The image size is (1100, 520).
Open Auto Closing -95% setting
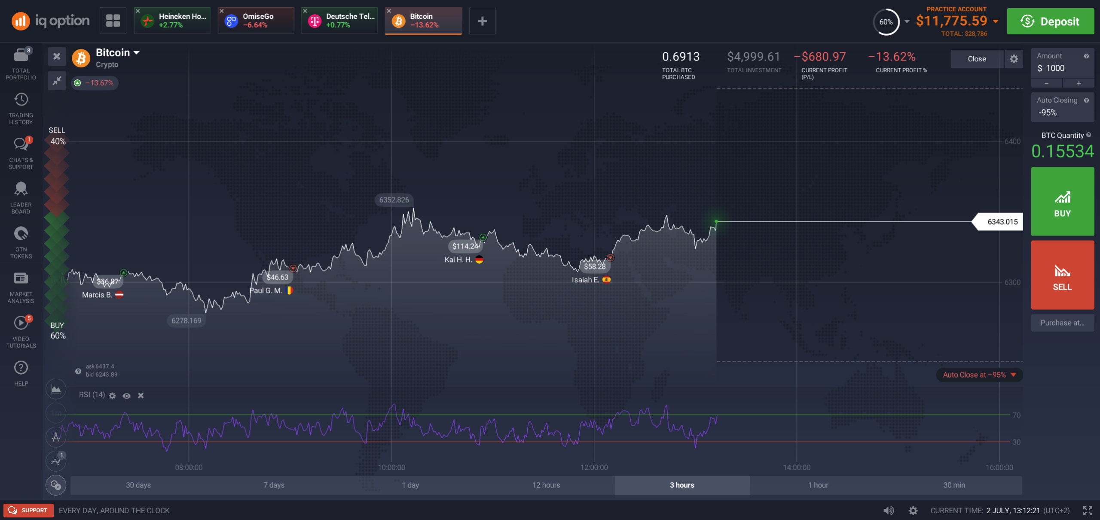pos(1063,107)
